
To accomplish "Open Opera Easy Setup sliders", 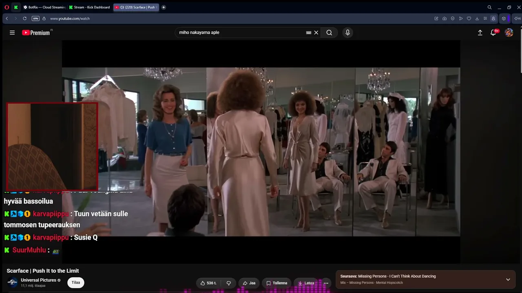I will 485,18.
